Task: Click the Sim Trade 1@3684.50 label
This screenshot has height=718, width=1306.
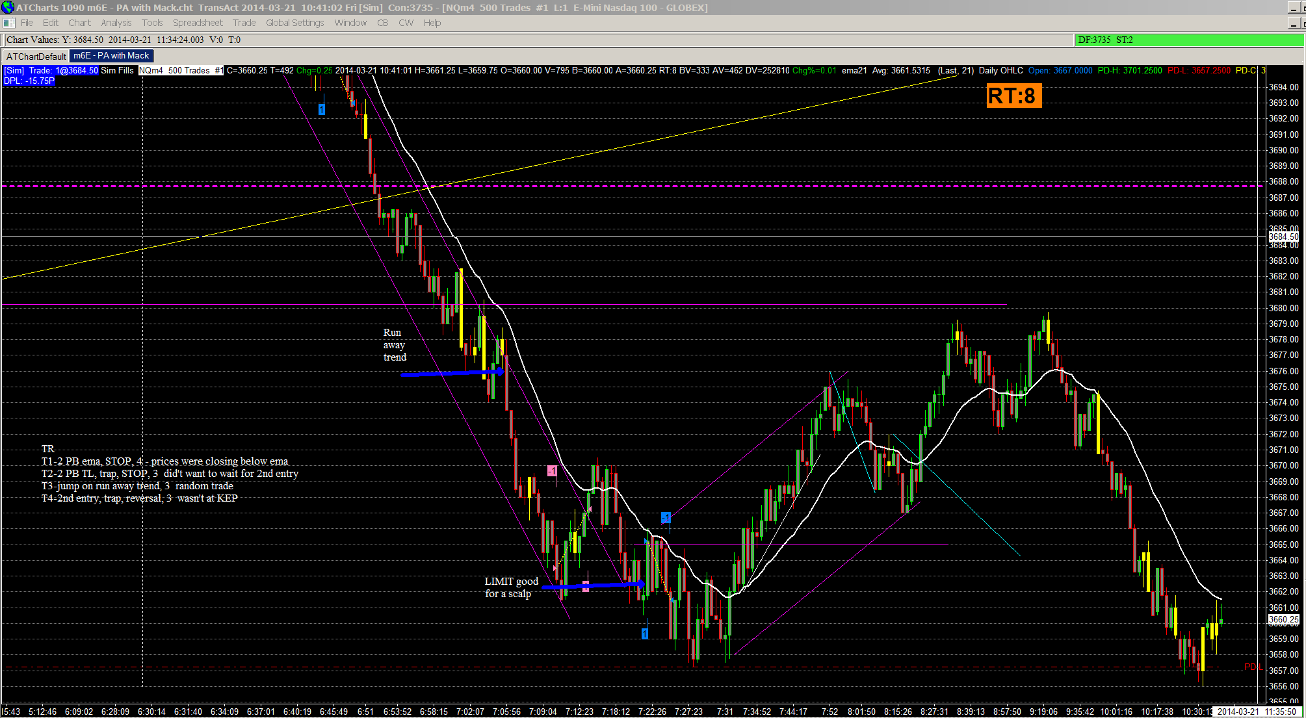Action: click(x=51, y=70)
